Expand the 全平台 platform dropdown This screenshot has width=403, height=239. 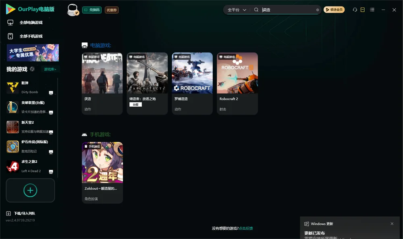pos(237,10)
